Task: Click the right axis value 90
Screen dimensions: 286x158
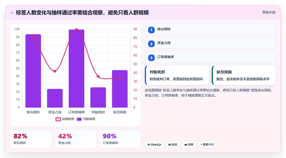Action: coord(135,29)
